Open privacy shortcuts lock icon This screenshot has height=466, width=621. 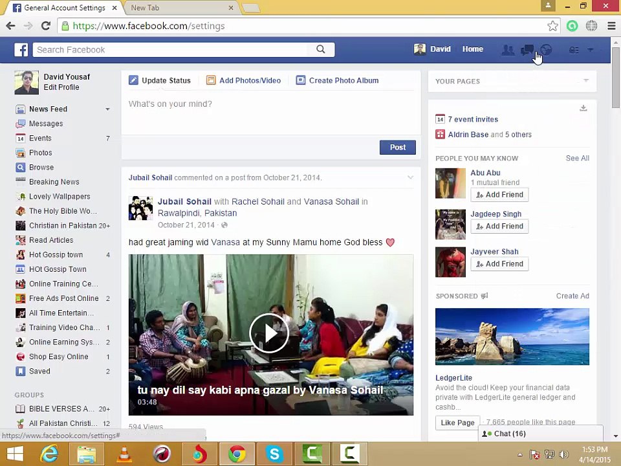[574, 50]
